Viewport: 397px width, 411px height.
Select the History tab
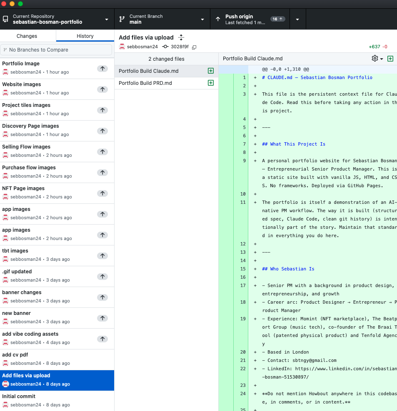pos(85,36)
